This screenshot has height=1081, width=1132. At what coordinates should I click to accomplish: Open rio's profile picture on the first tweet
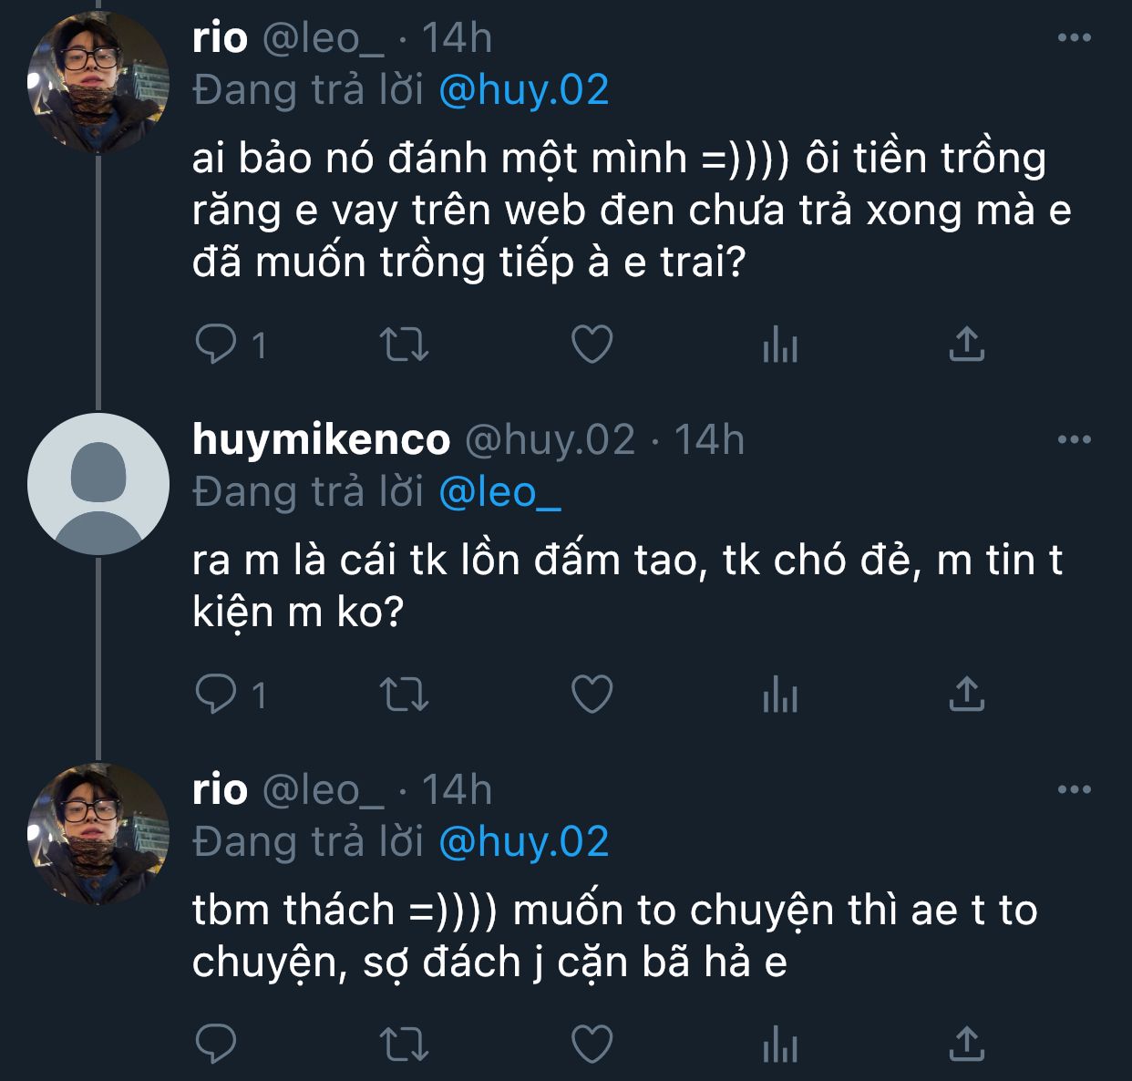point(98,84)
